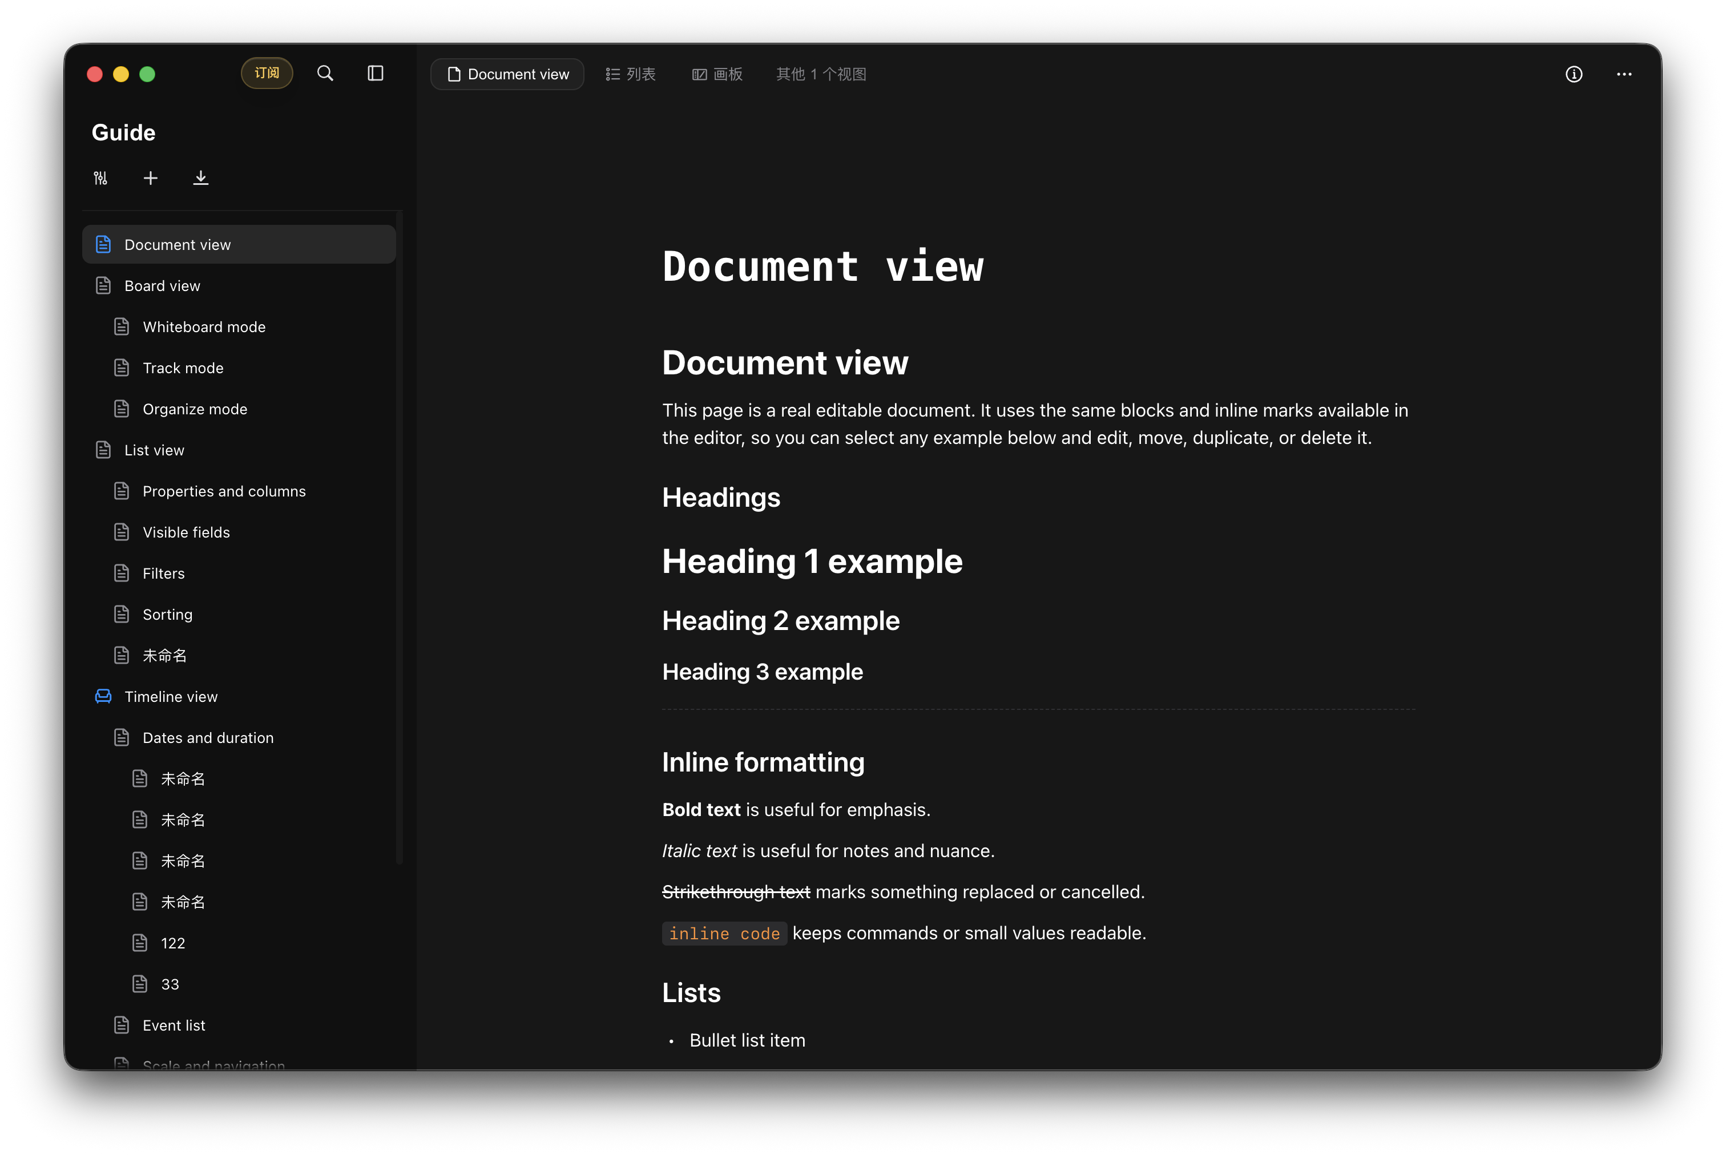The height and width of the screenshot is (1155, 1726).
Task: Click the download import icon
Action: coord(200,178)
